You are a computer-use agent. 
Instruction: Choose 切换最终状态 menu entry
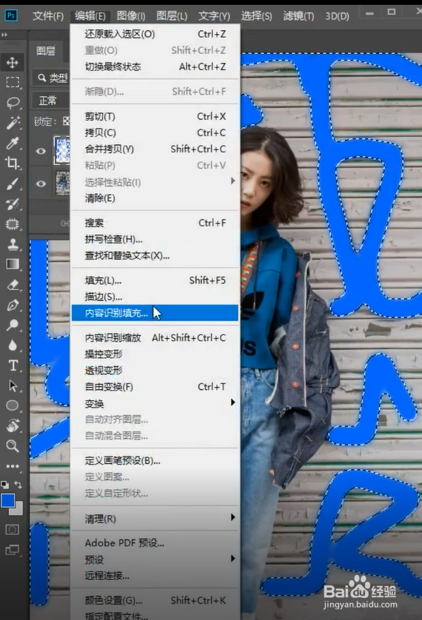(155, 67)
